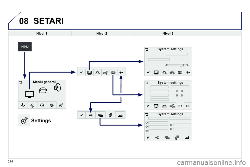250x167 pixels.
Task: Click the Nivel 1 column header
Action: click(42, 33)
